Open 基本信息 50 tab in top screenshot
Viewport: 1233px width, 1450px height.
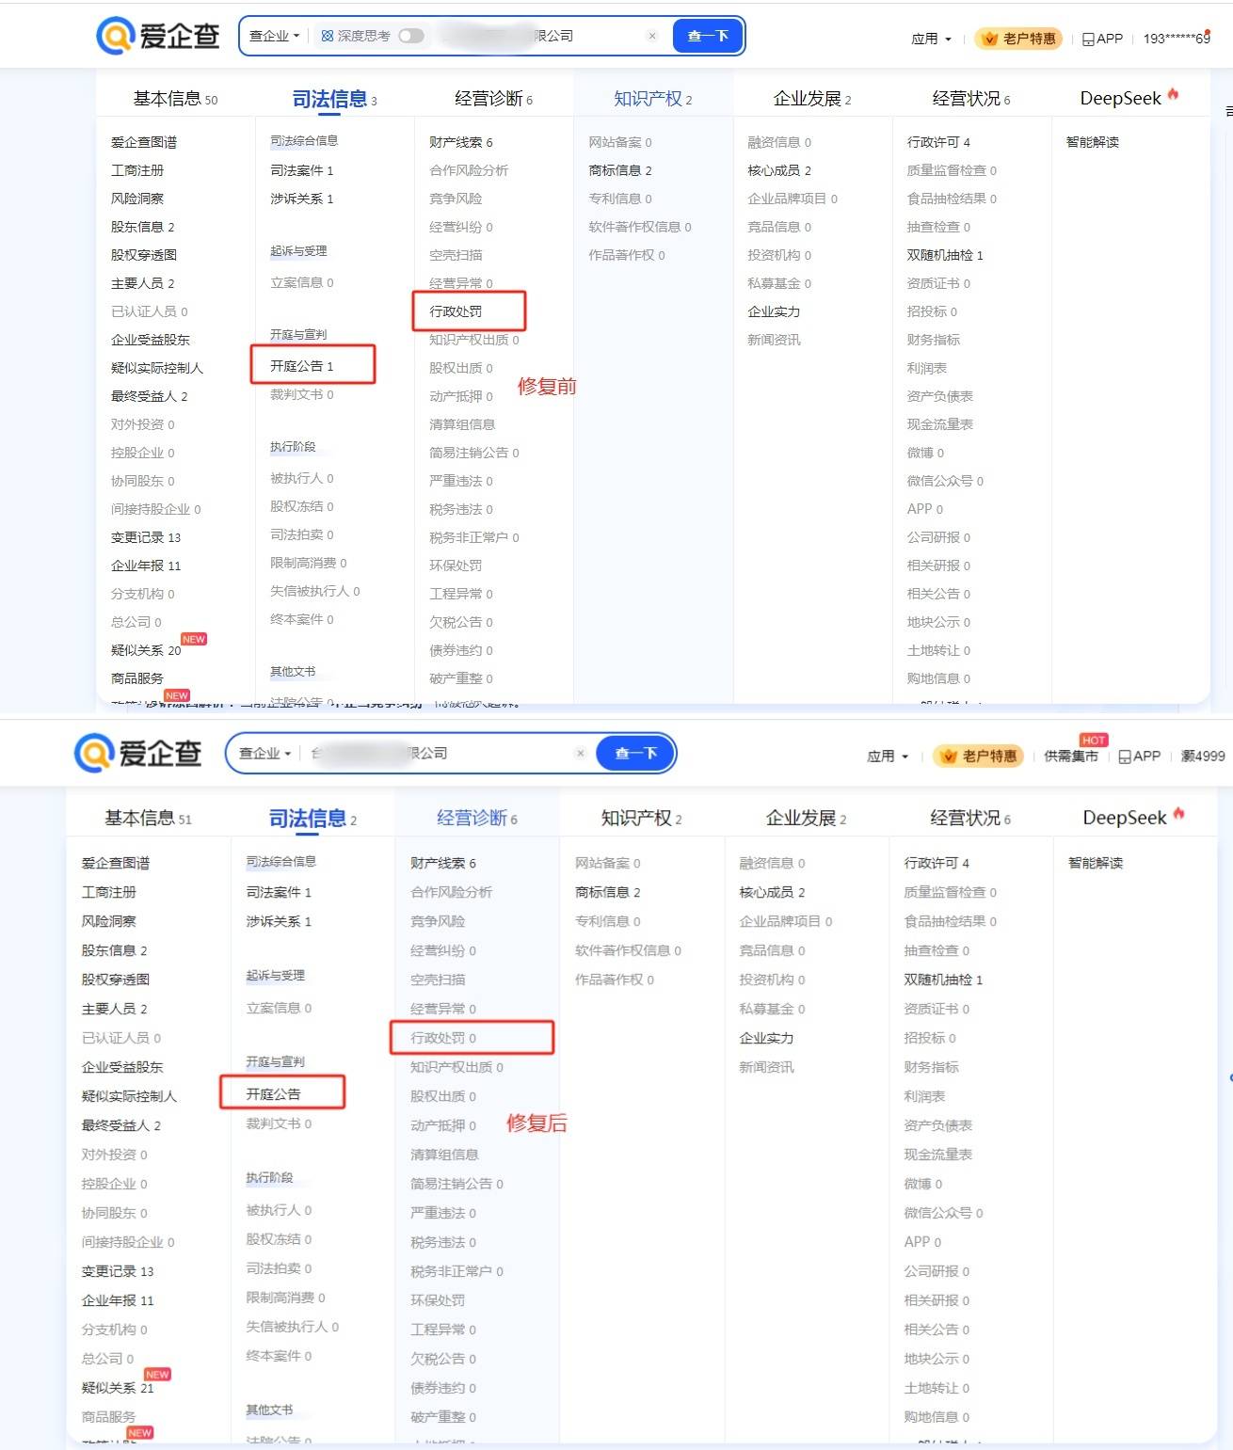point(175,99)
